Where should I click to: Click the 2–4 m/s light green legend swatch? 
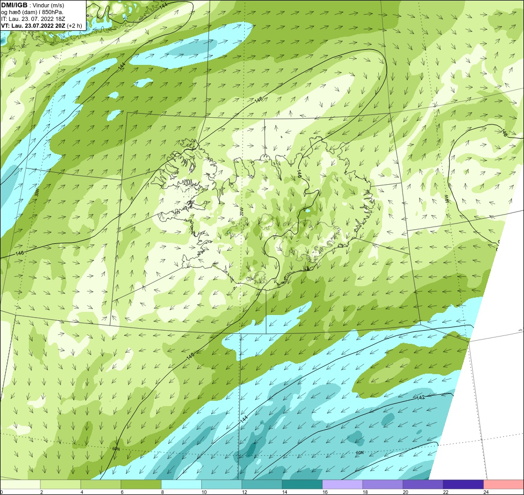point(60,485)
